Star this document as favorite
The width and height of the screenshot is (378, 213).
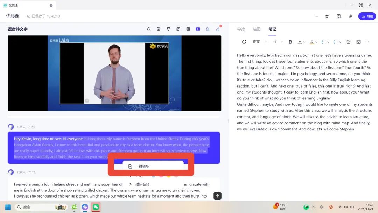(327, 16)
